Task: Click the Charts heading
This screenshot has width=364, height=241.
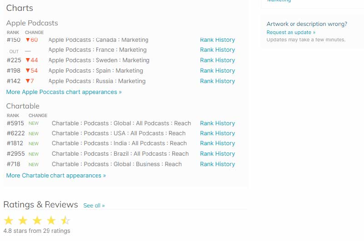Action: coord(20,8)
